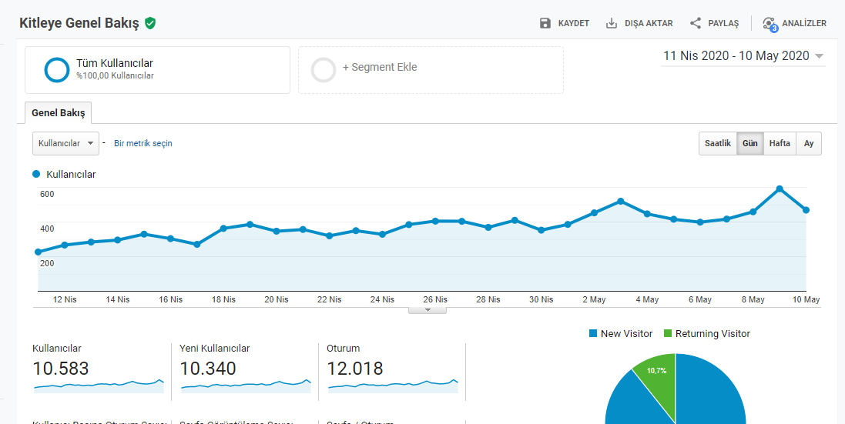Click the PAYLAŞ button label

[x=723, y=24]
